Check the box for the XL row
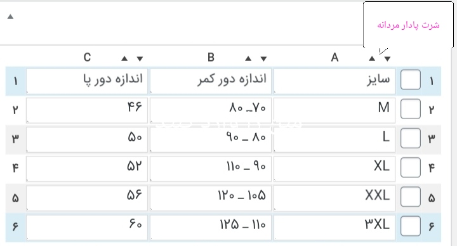This screenshot has height=246, width=457. pos(411,167)
